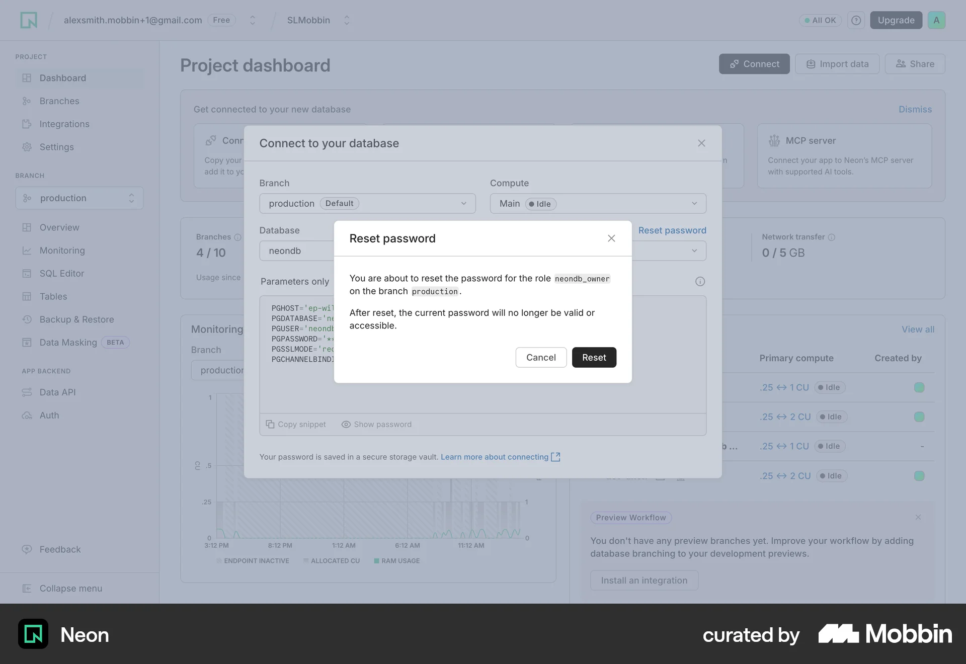This screenshot has height=664, width=966.
Task: Expand the Compute Main dropdown
Action: [598, 203]
